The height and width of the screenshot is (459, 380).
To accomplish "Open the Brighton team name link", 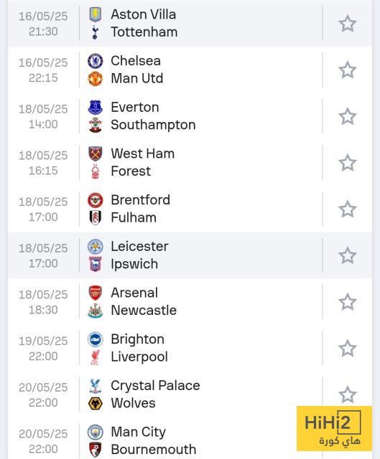I will (137, 339).
